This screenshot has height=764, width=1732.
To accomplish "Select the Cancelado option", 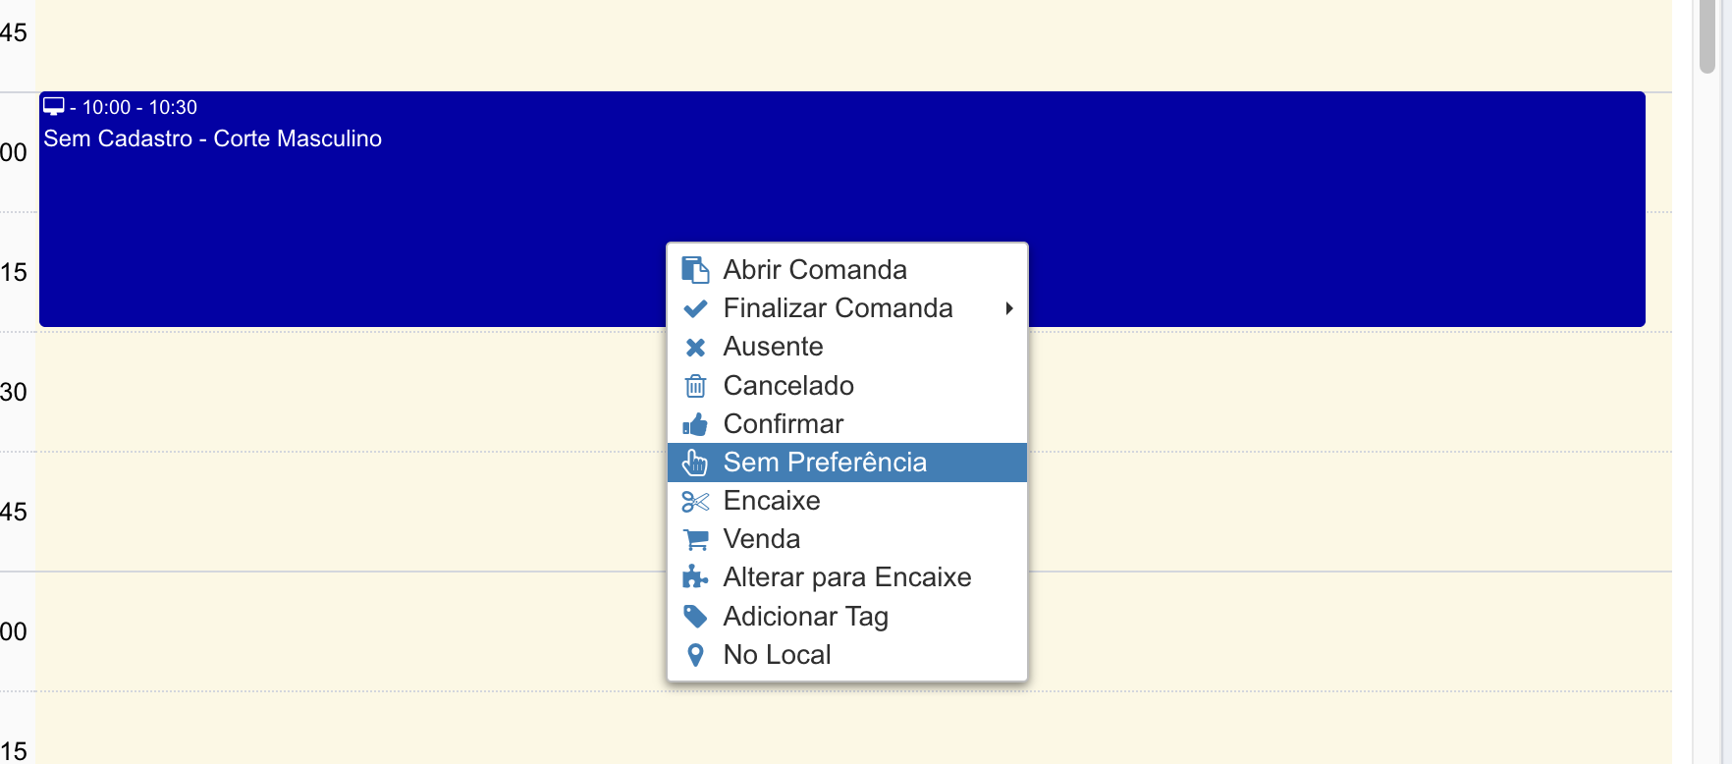I will [x=788, y=386].
